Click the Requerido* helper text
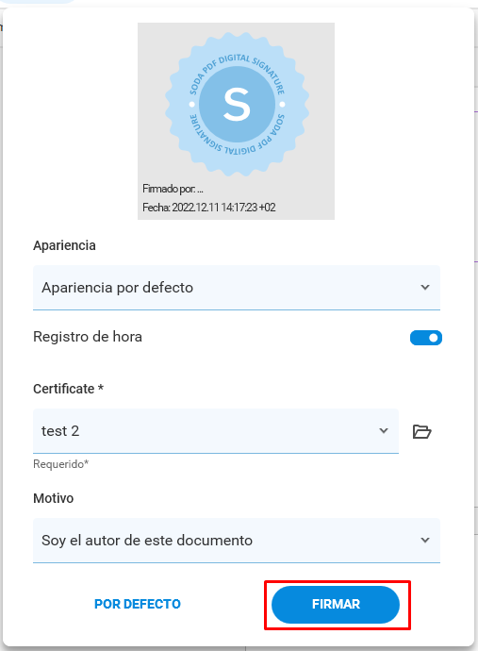Image resolution: width=478 pixels, height=651 pixels. click(x=60, y=464)
